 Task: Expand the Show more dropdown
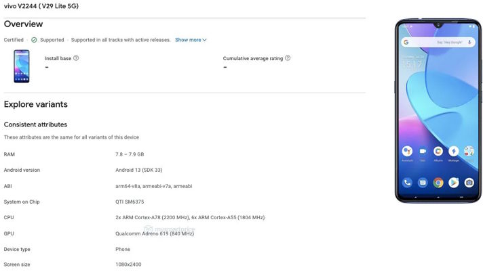point(191,40)
